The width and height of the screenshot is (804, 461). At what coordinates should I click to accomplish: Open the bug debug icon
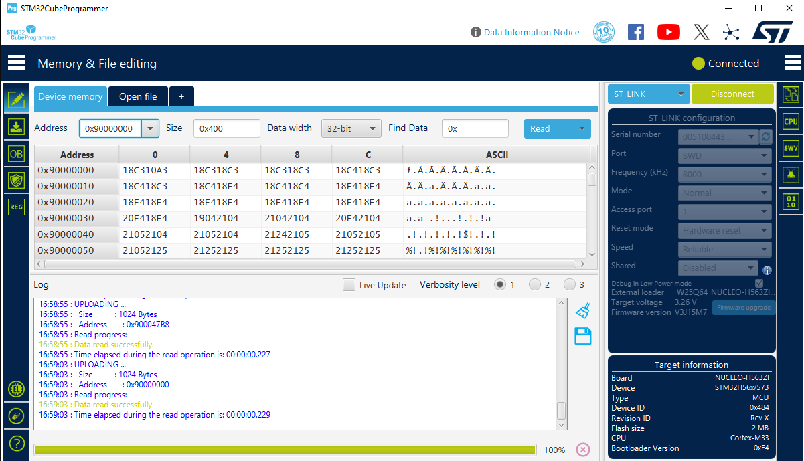click(791, 175)
